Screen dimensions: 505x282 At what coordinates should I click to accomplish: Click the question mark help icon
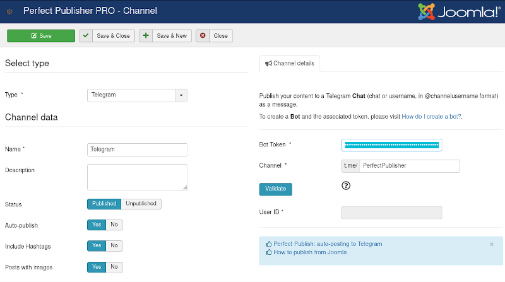[346, 185]
